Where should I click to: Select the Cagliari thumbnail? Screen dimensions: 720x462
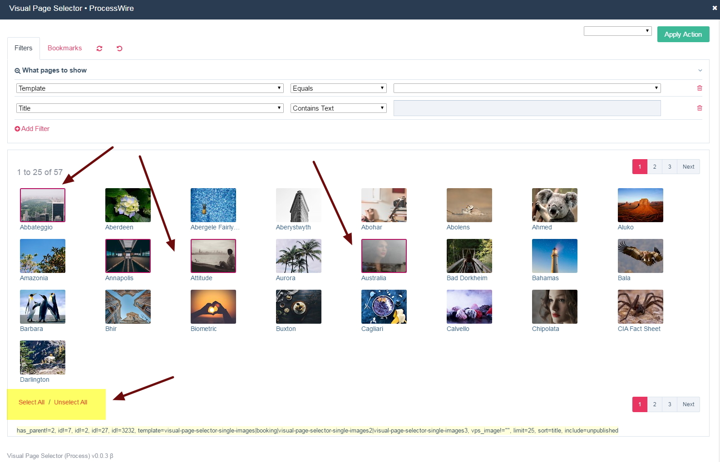[384, 306]
